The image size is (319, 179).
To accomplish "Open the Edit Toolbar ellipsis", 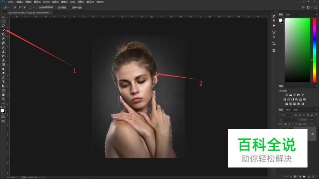I will pos(3,103).
